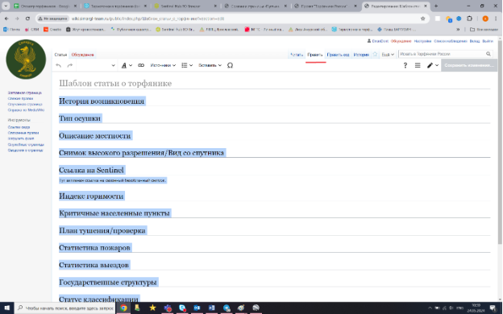Screen dimensions: 503x314
Task: Open Chrome from the taskbar
Action: coord(123,308)
